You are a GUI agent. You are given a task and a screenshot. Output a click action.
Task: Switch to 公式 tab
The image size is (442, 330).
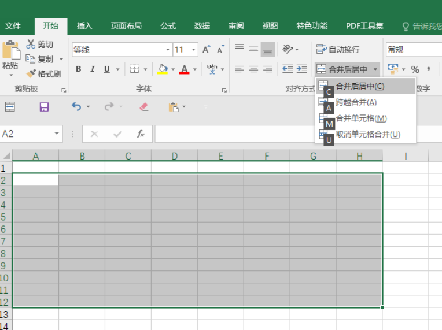[168, 26]
